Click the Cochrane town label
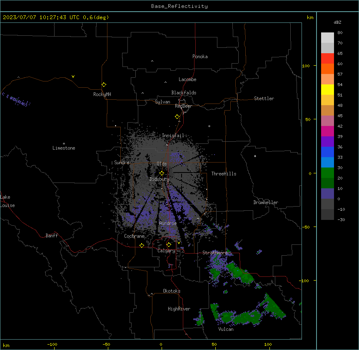This screenshot has width=359, height=350. 134,236
